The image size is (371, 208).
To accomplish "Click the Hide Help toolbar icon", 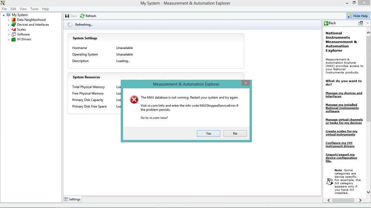I will (350, 16).
